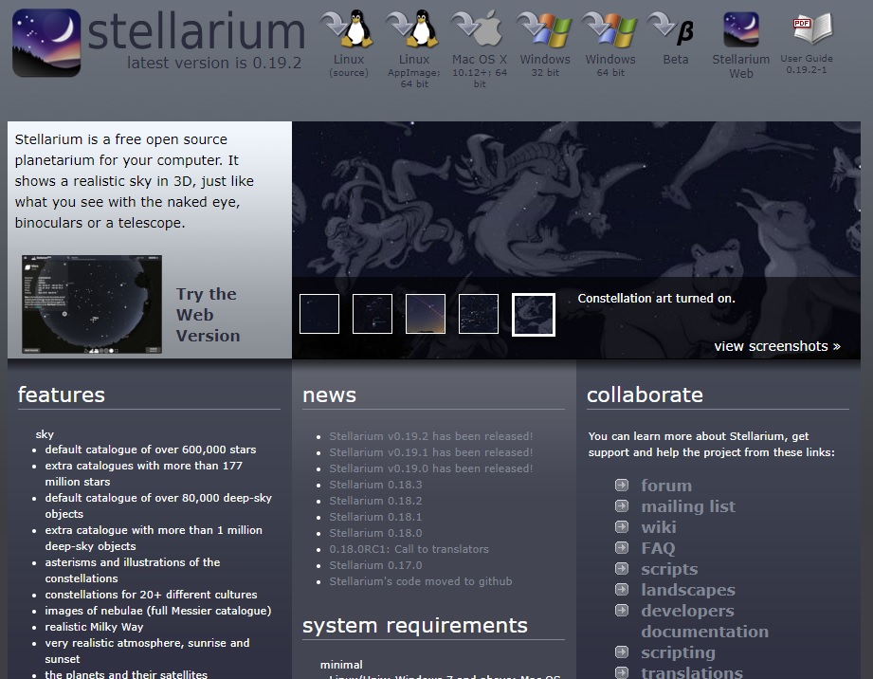Click the arrow icon beside landscapes
Viewport: 873px width, 679px height.
(622, 589)
